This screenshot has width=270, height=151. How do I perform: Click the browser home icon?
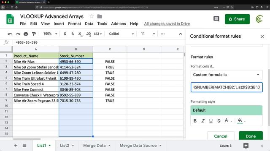(16, 7)
